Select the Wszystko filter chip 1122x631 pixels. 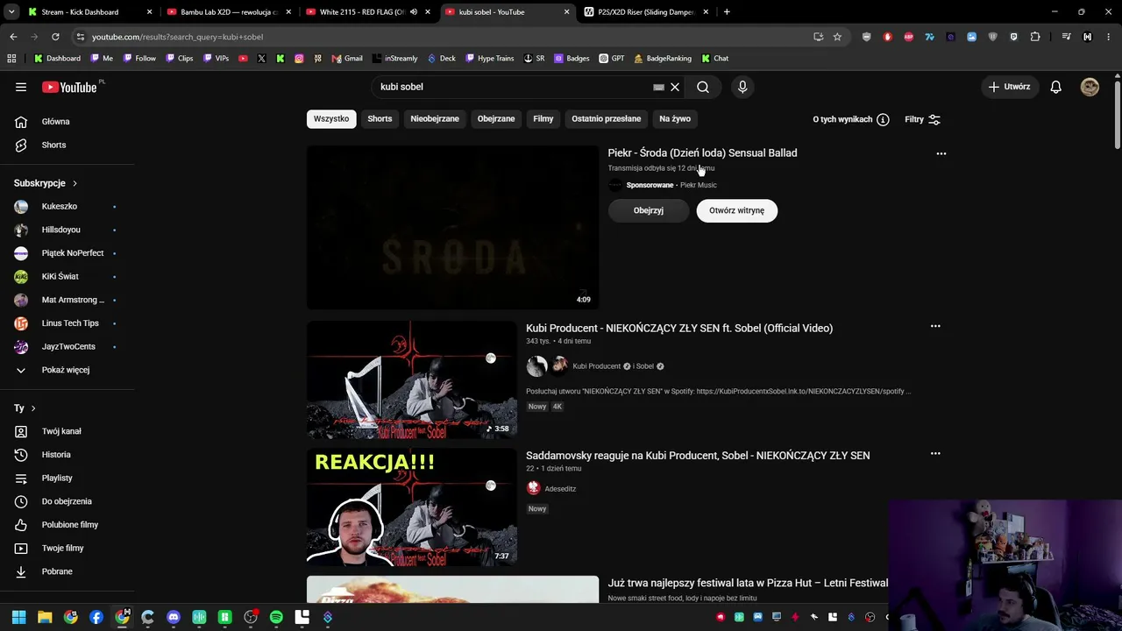[x=331, y=118]
